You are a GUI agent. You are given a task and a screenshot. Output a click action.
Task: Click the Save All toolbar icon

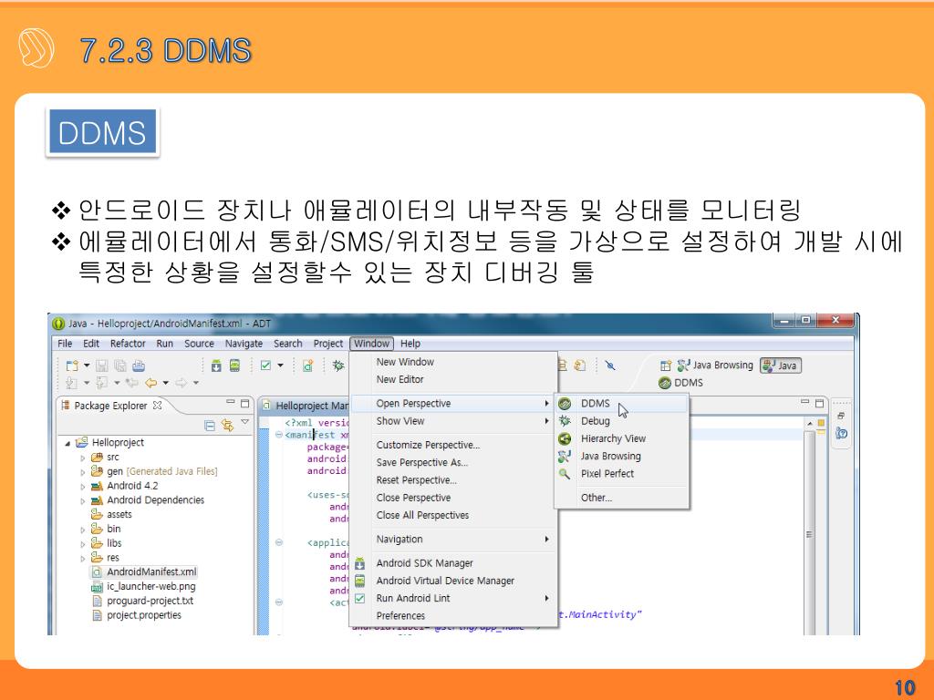tap(119, 365)
